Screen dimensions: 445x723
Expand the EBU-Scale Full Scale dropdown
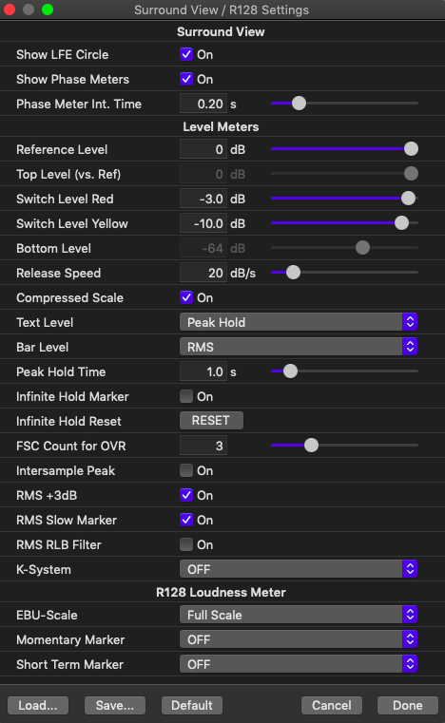click(x=299, y=615)
